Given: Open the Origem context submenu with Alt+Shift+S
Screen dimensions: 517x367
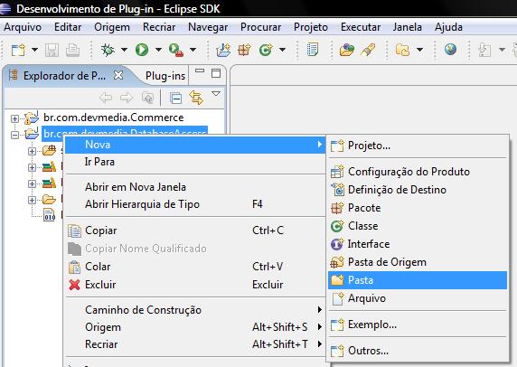Looking at the screenshot, I should pos(195,327).
